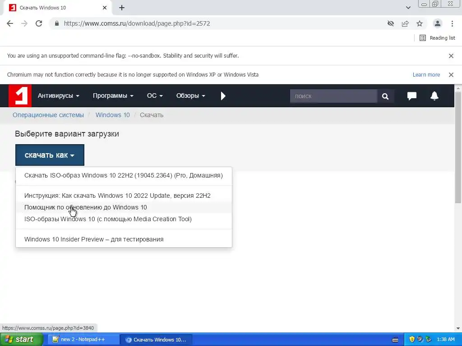Dismiss the no-sandbox warning bar
The image size is (462, 346).
click(451, 55)
